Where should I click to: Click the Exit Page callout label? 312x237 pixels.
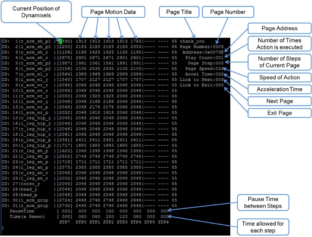(279, 113)
